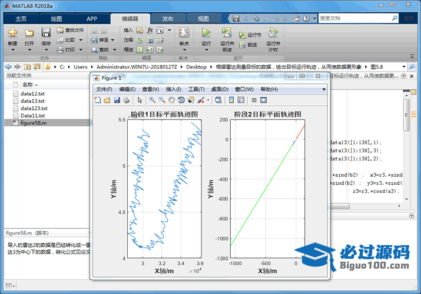The image size is (421, 294).
Task: Switch to the Home (主页) tab
Action: pos(21,19)
